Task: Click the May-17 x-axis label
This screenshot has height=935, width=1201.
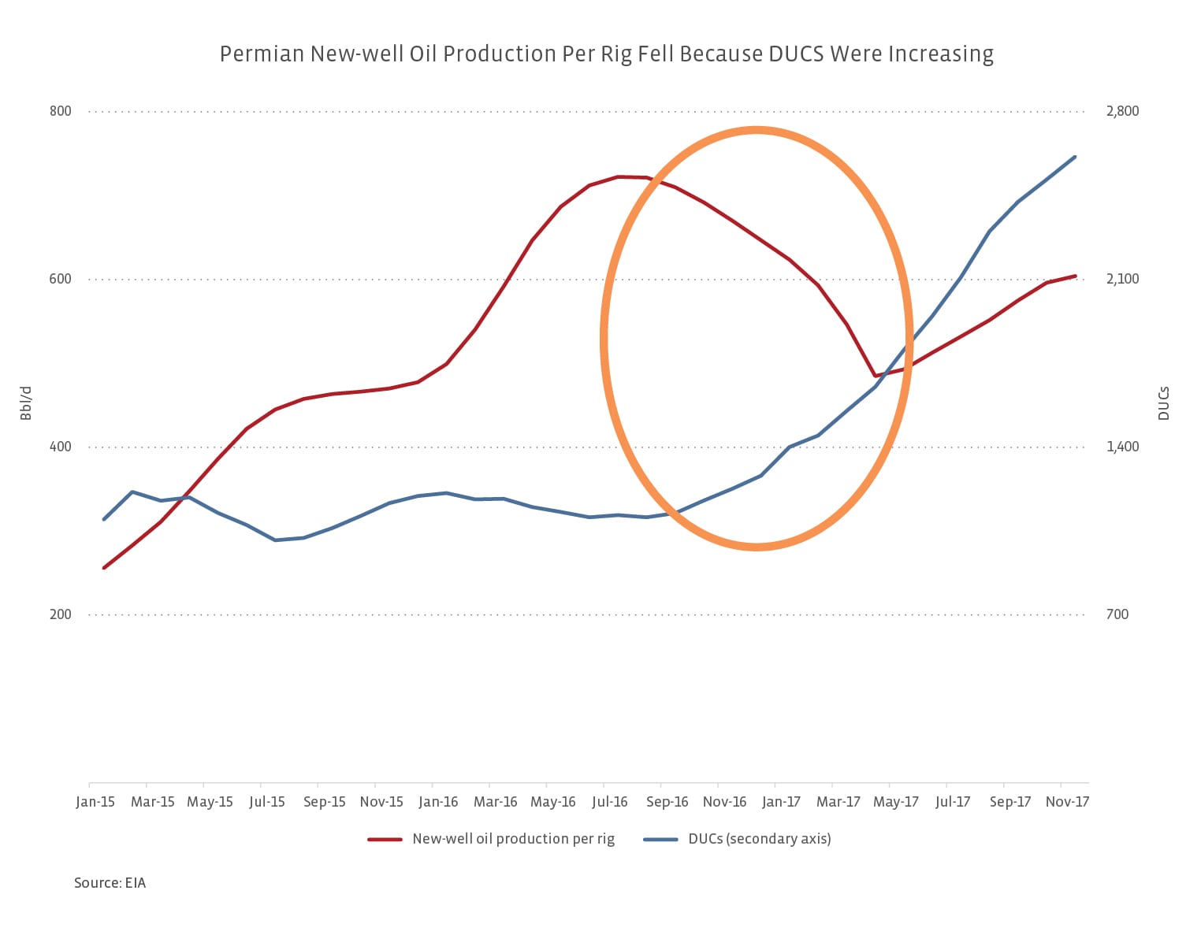Action: click(896, 802)
